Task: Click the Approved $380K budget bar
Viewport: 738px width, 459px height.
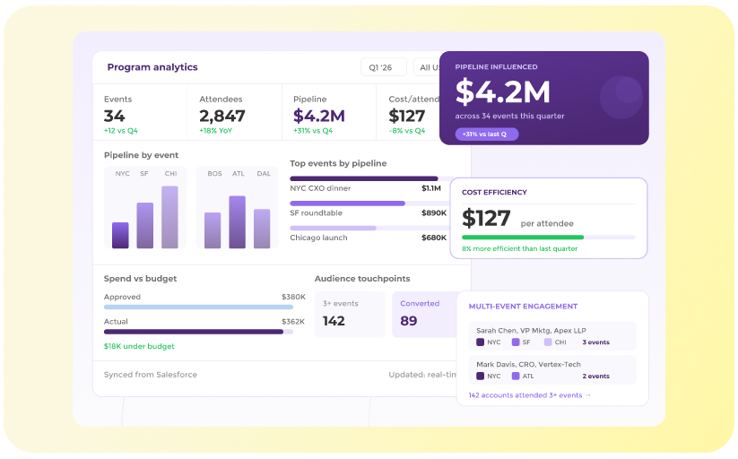Action: [x=198, y=307]
